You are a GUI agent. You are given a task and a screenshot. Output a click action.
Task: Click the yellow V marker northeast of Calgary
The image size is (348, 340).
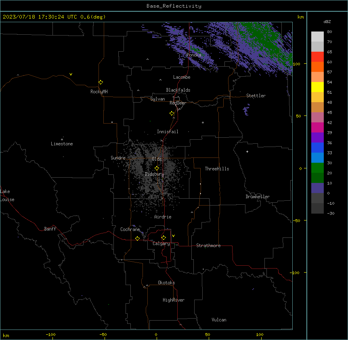click(x=173, y=236)
